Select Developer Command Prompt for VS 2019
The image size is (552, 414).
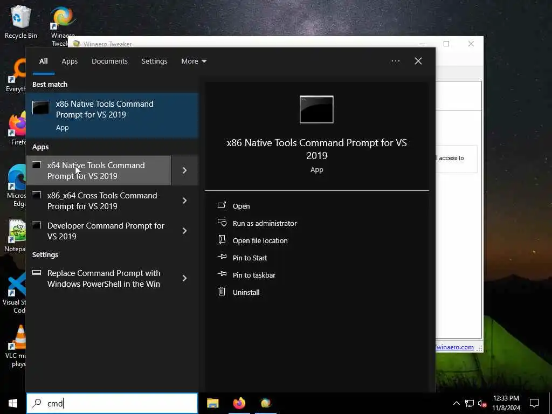coord(99,231)
